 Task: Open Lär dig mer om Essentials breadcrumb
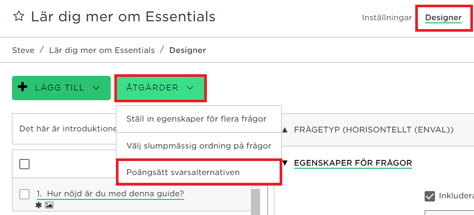pyautogui.click(x=102, y=50)
